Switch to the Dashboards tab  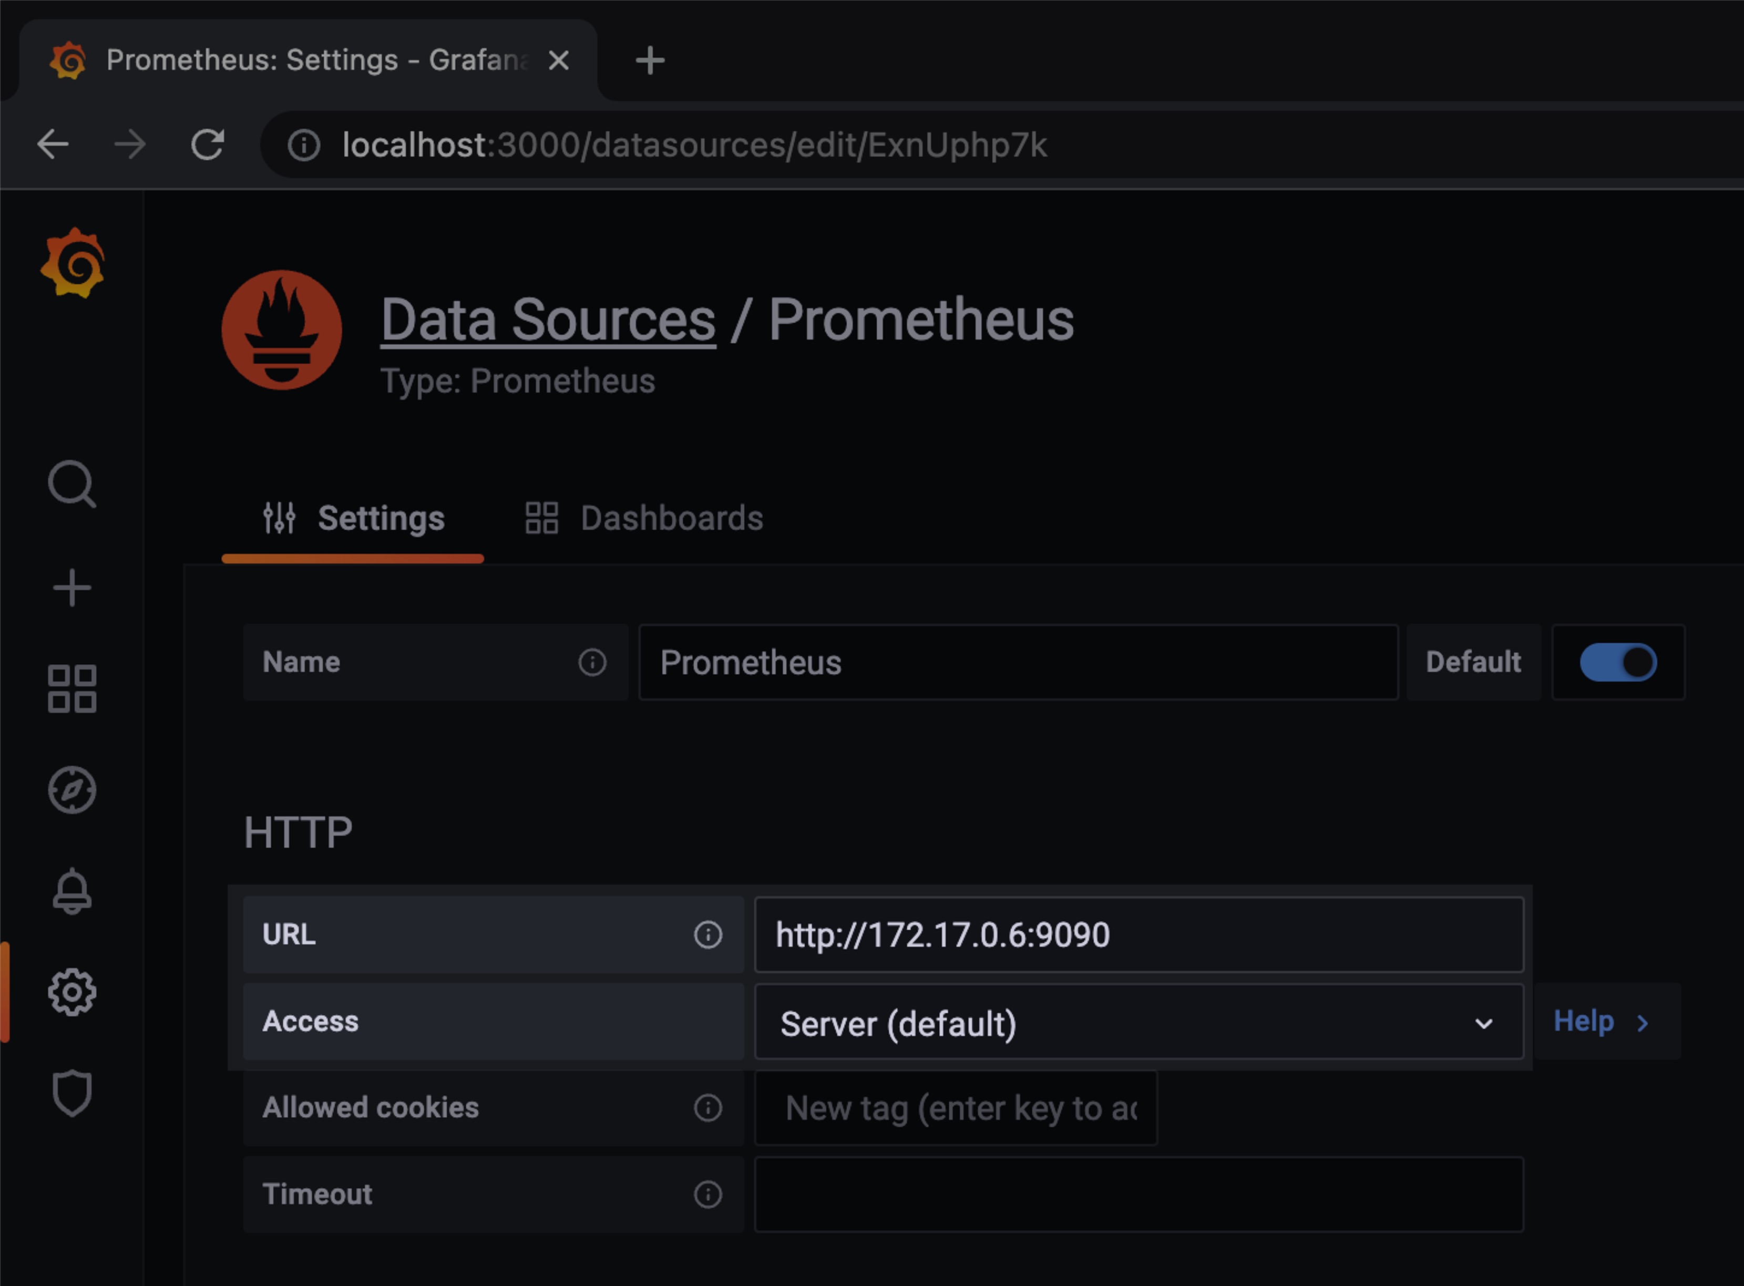coord(644,519)
